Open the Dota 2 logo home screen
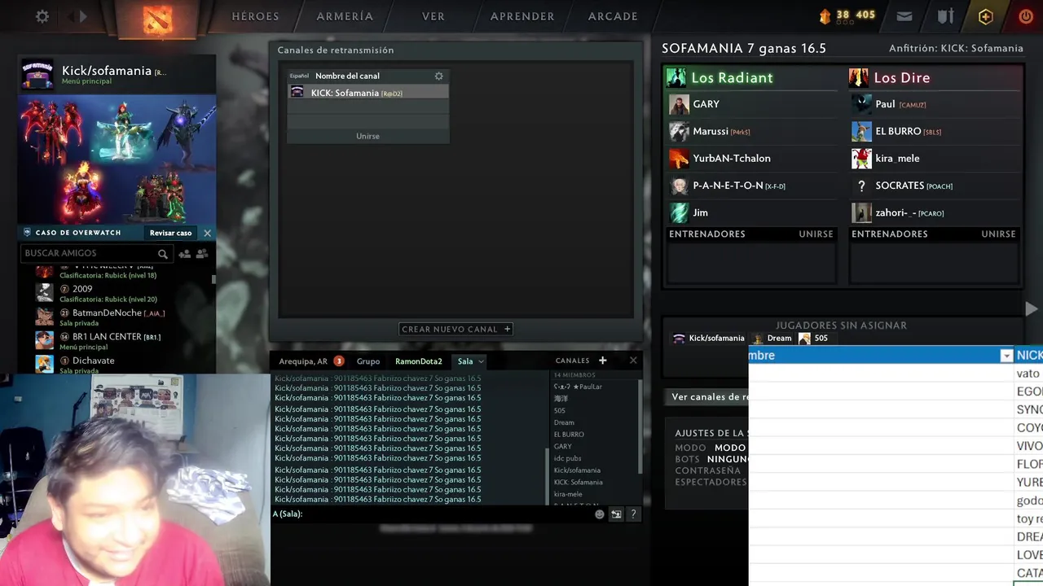Screen dimensions: 1043x586 click(157, 19)
